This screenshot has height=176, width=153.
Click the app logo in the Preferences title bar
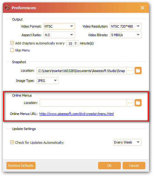coord(7,8)
